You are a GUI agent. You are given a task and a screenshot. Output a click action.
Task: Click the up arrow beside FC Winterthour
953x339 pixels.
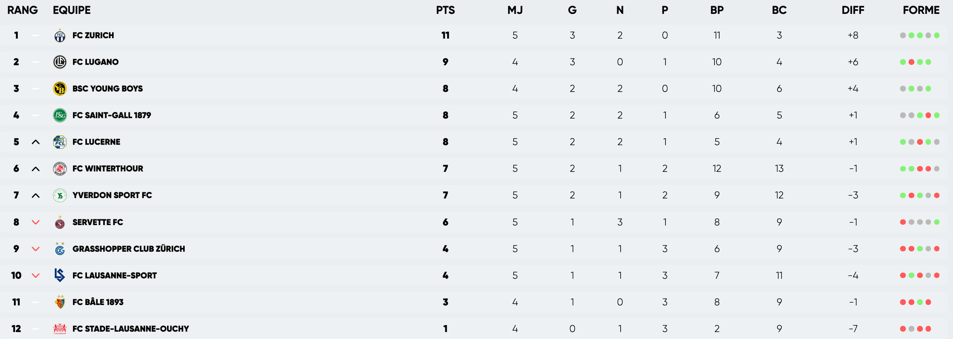35,169
